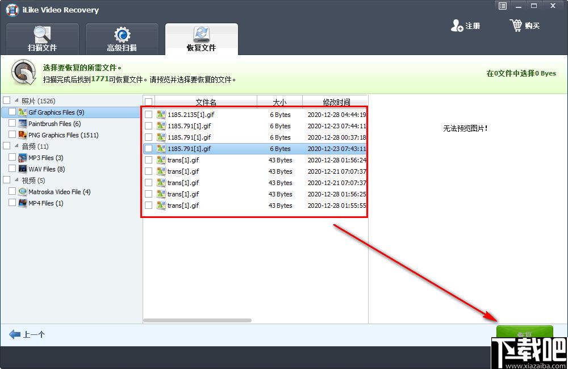Click the Paintbrush Files type icon
The width and height of the screenshot is (568, 369).
click(23, 123)
